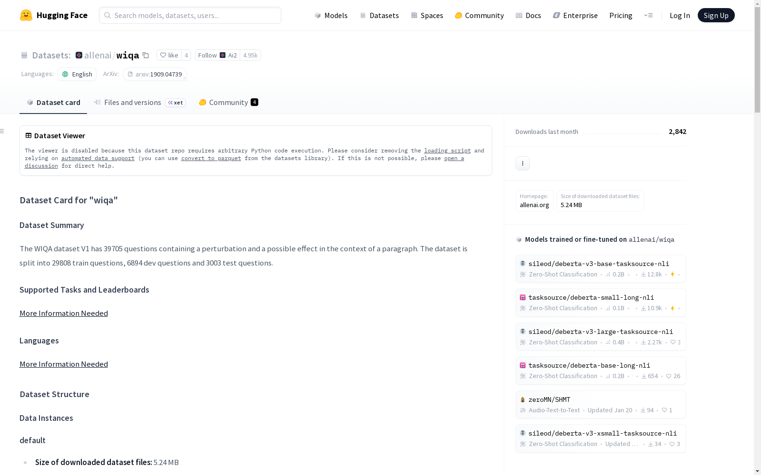Click Log In
This screenshot has height=475, width=761.
(x=680, y=15)
